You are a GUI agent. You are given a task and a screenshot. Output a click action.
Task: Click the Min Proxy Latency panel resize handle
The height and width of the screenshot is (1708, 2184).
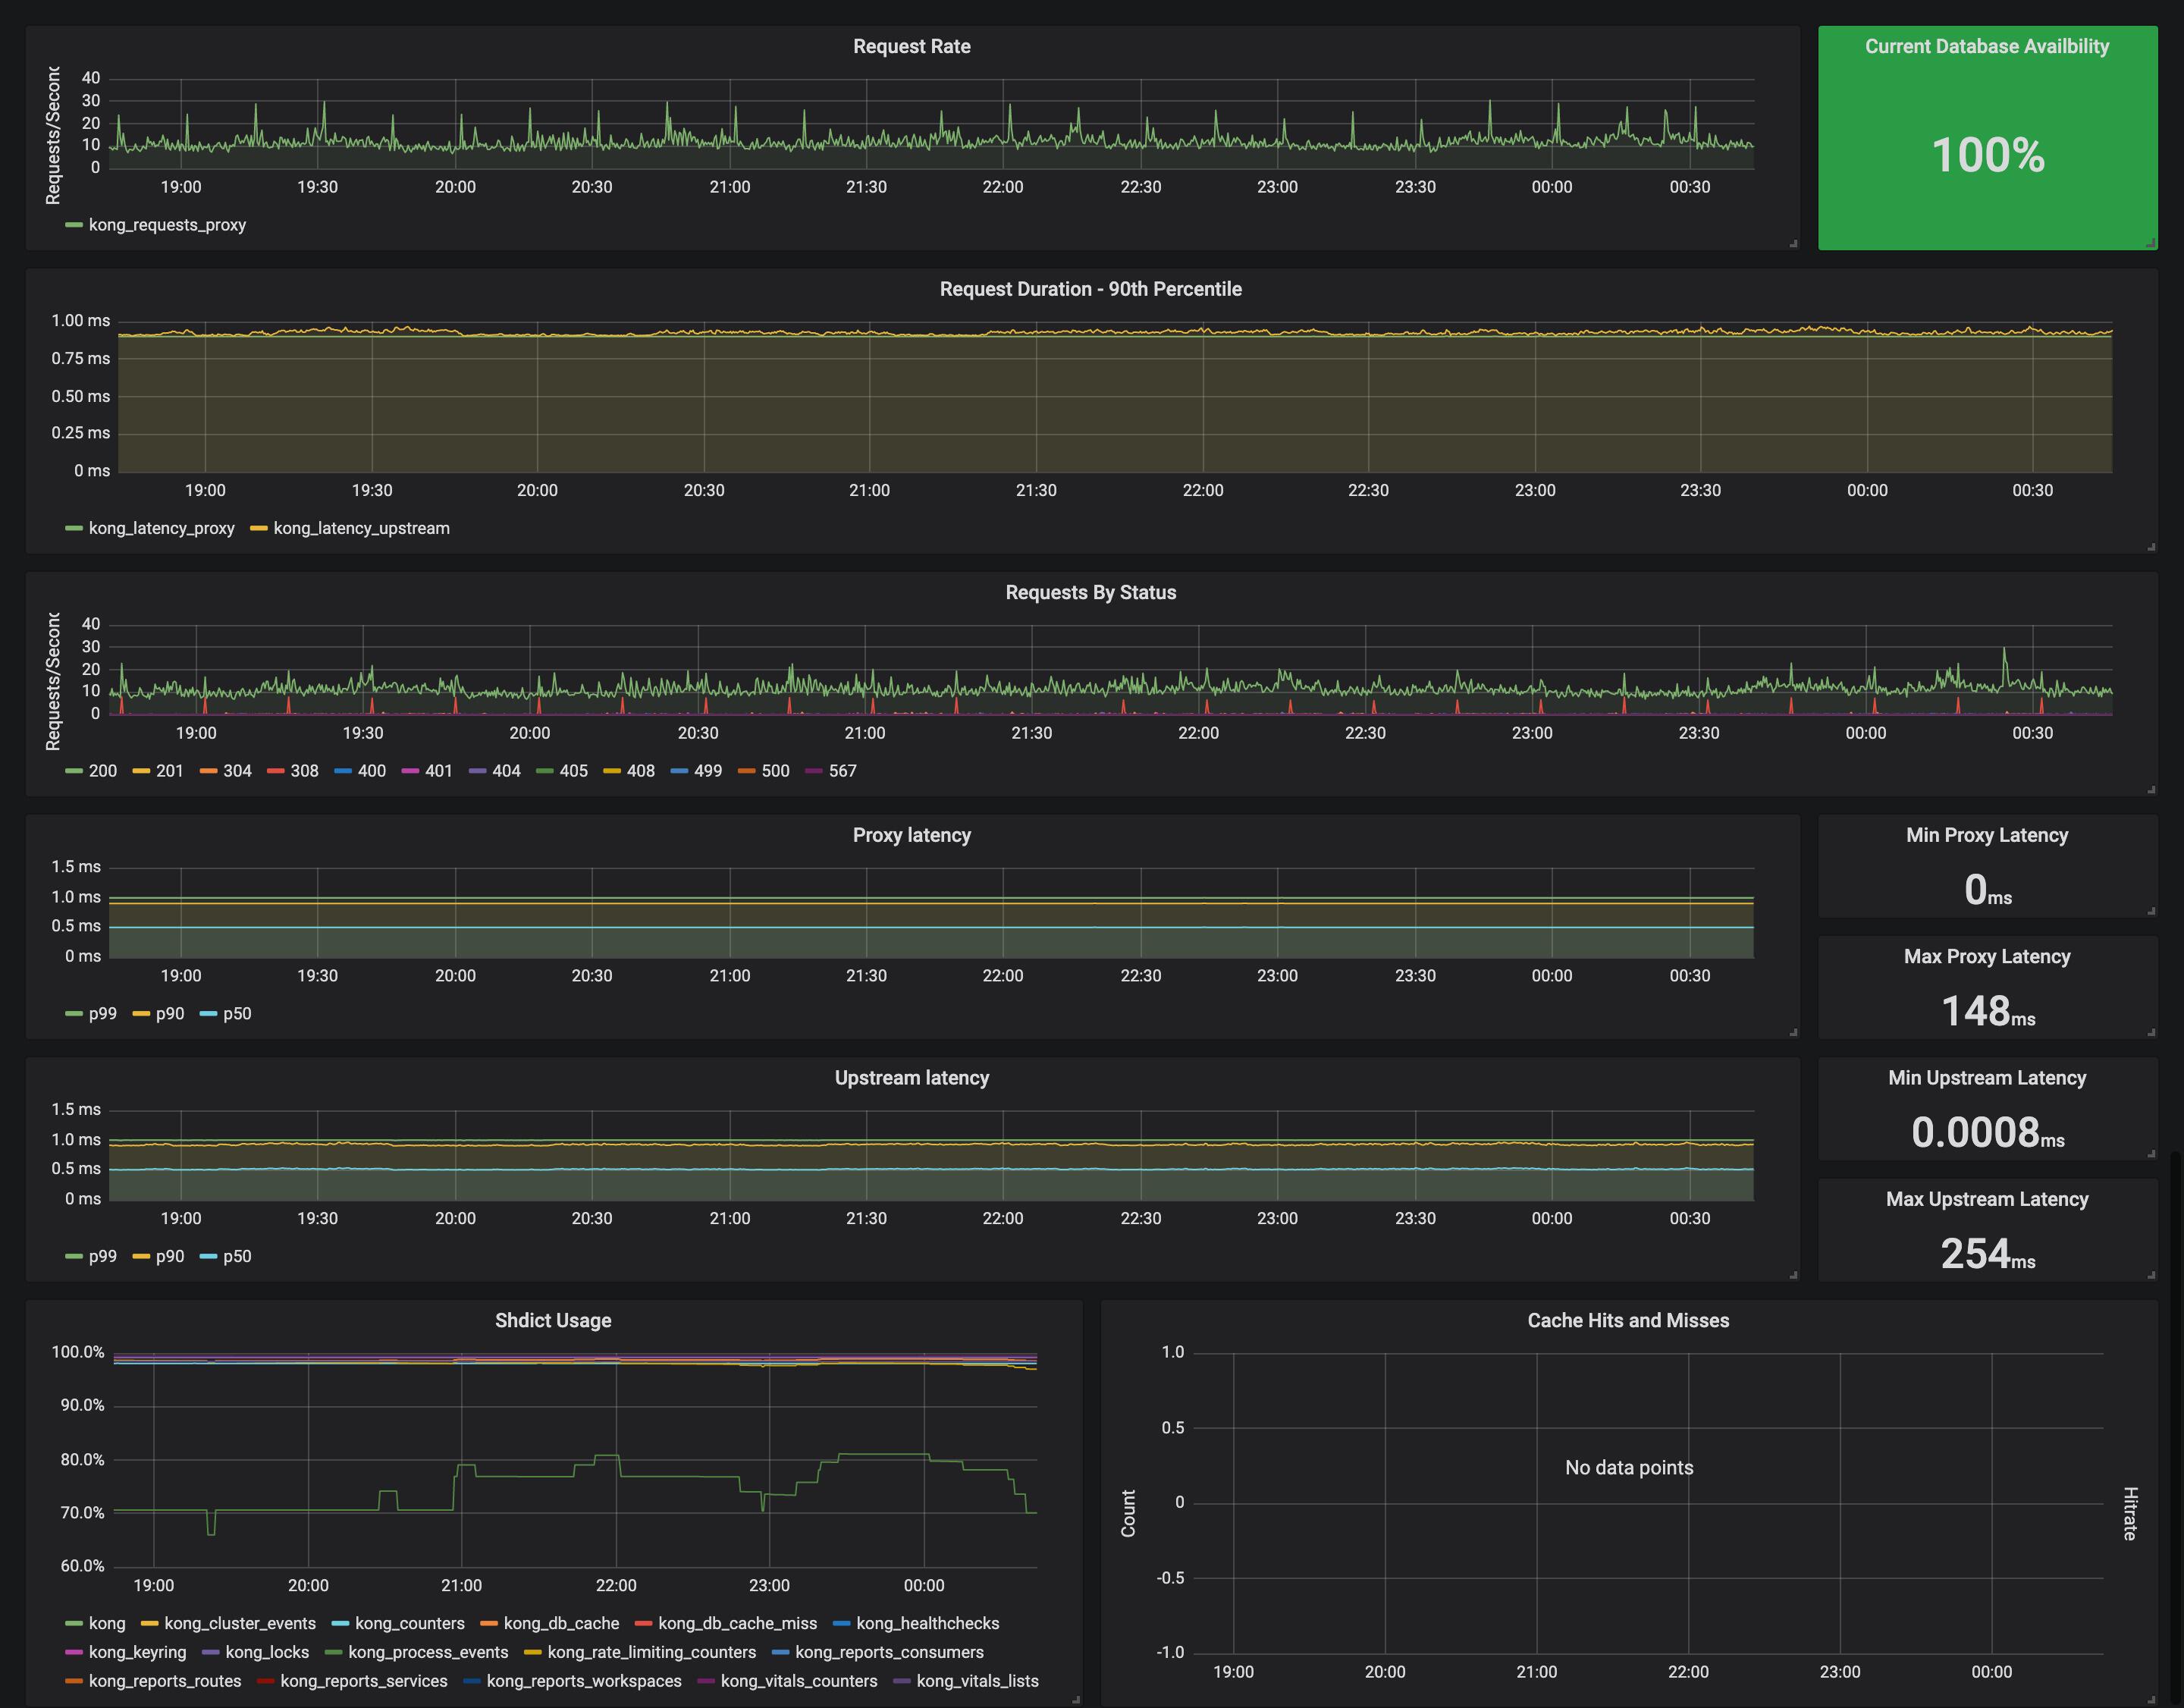pos(2150,911)
